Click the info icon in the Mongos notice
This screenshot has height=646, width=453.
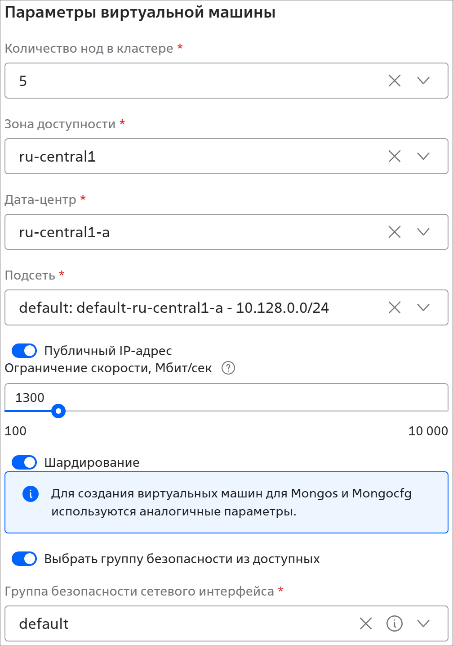click(x=31, y=494)
